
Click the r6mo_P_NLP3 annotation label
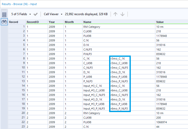click(119, 109)
